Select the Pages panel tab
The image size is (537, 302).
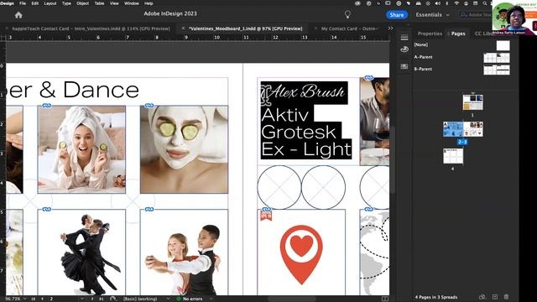pos(458,34)
